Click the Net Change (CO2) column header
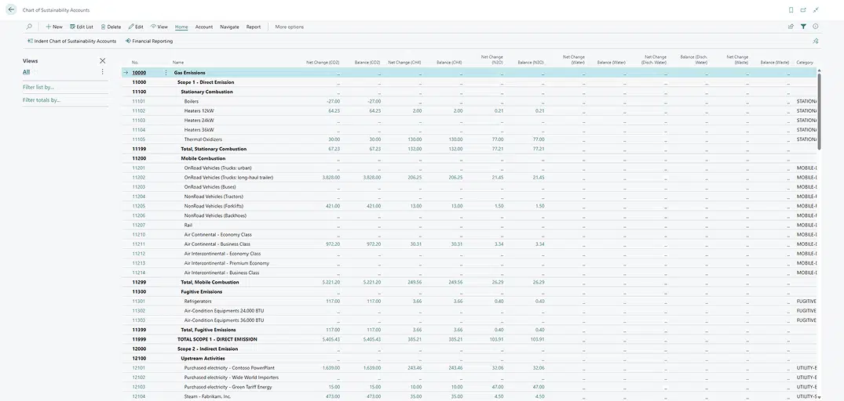 pyautogui.click(x=323, y=63)
